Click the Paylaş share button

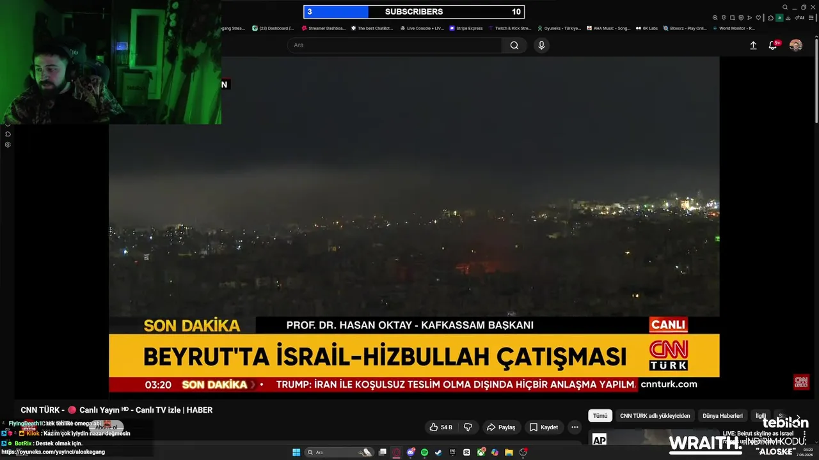click(501, 427)
